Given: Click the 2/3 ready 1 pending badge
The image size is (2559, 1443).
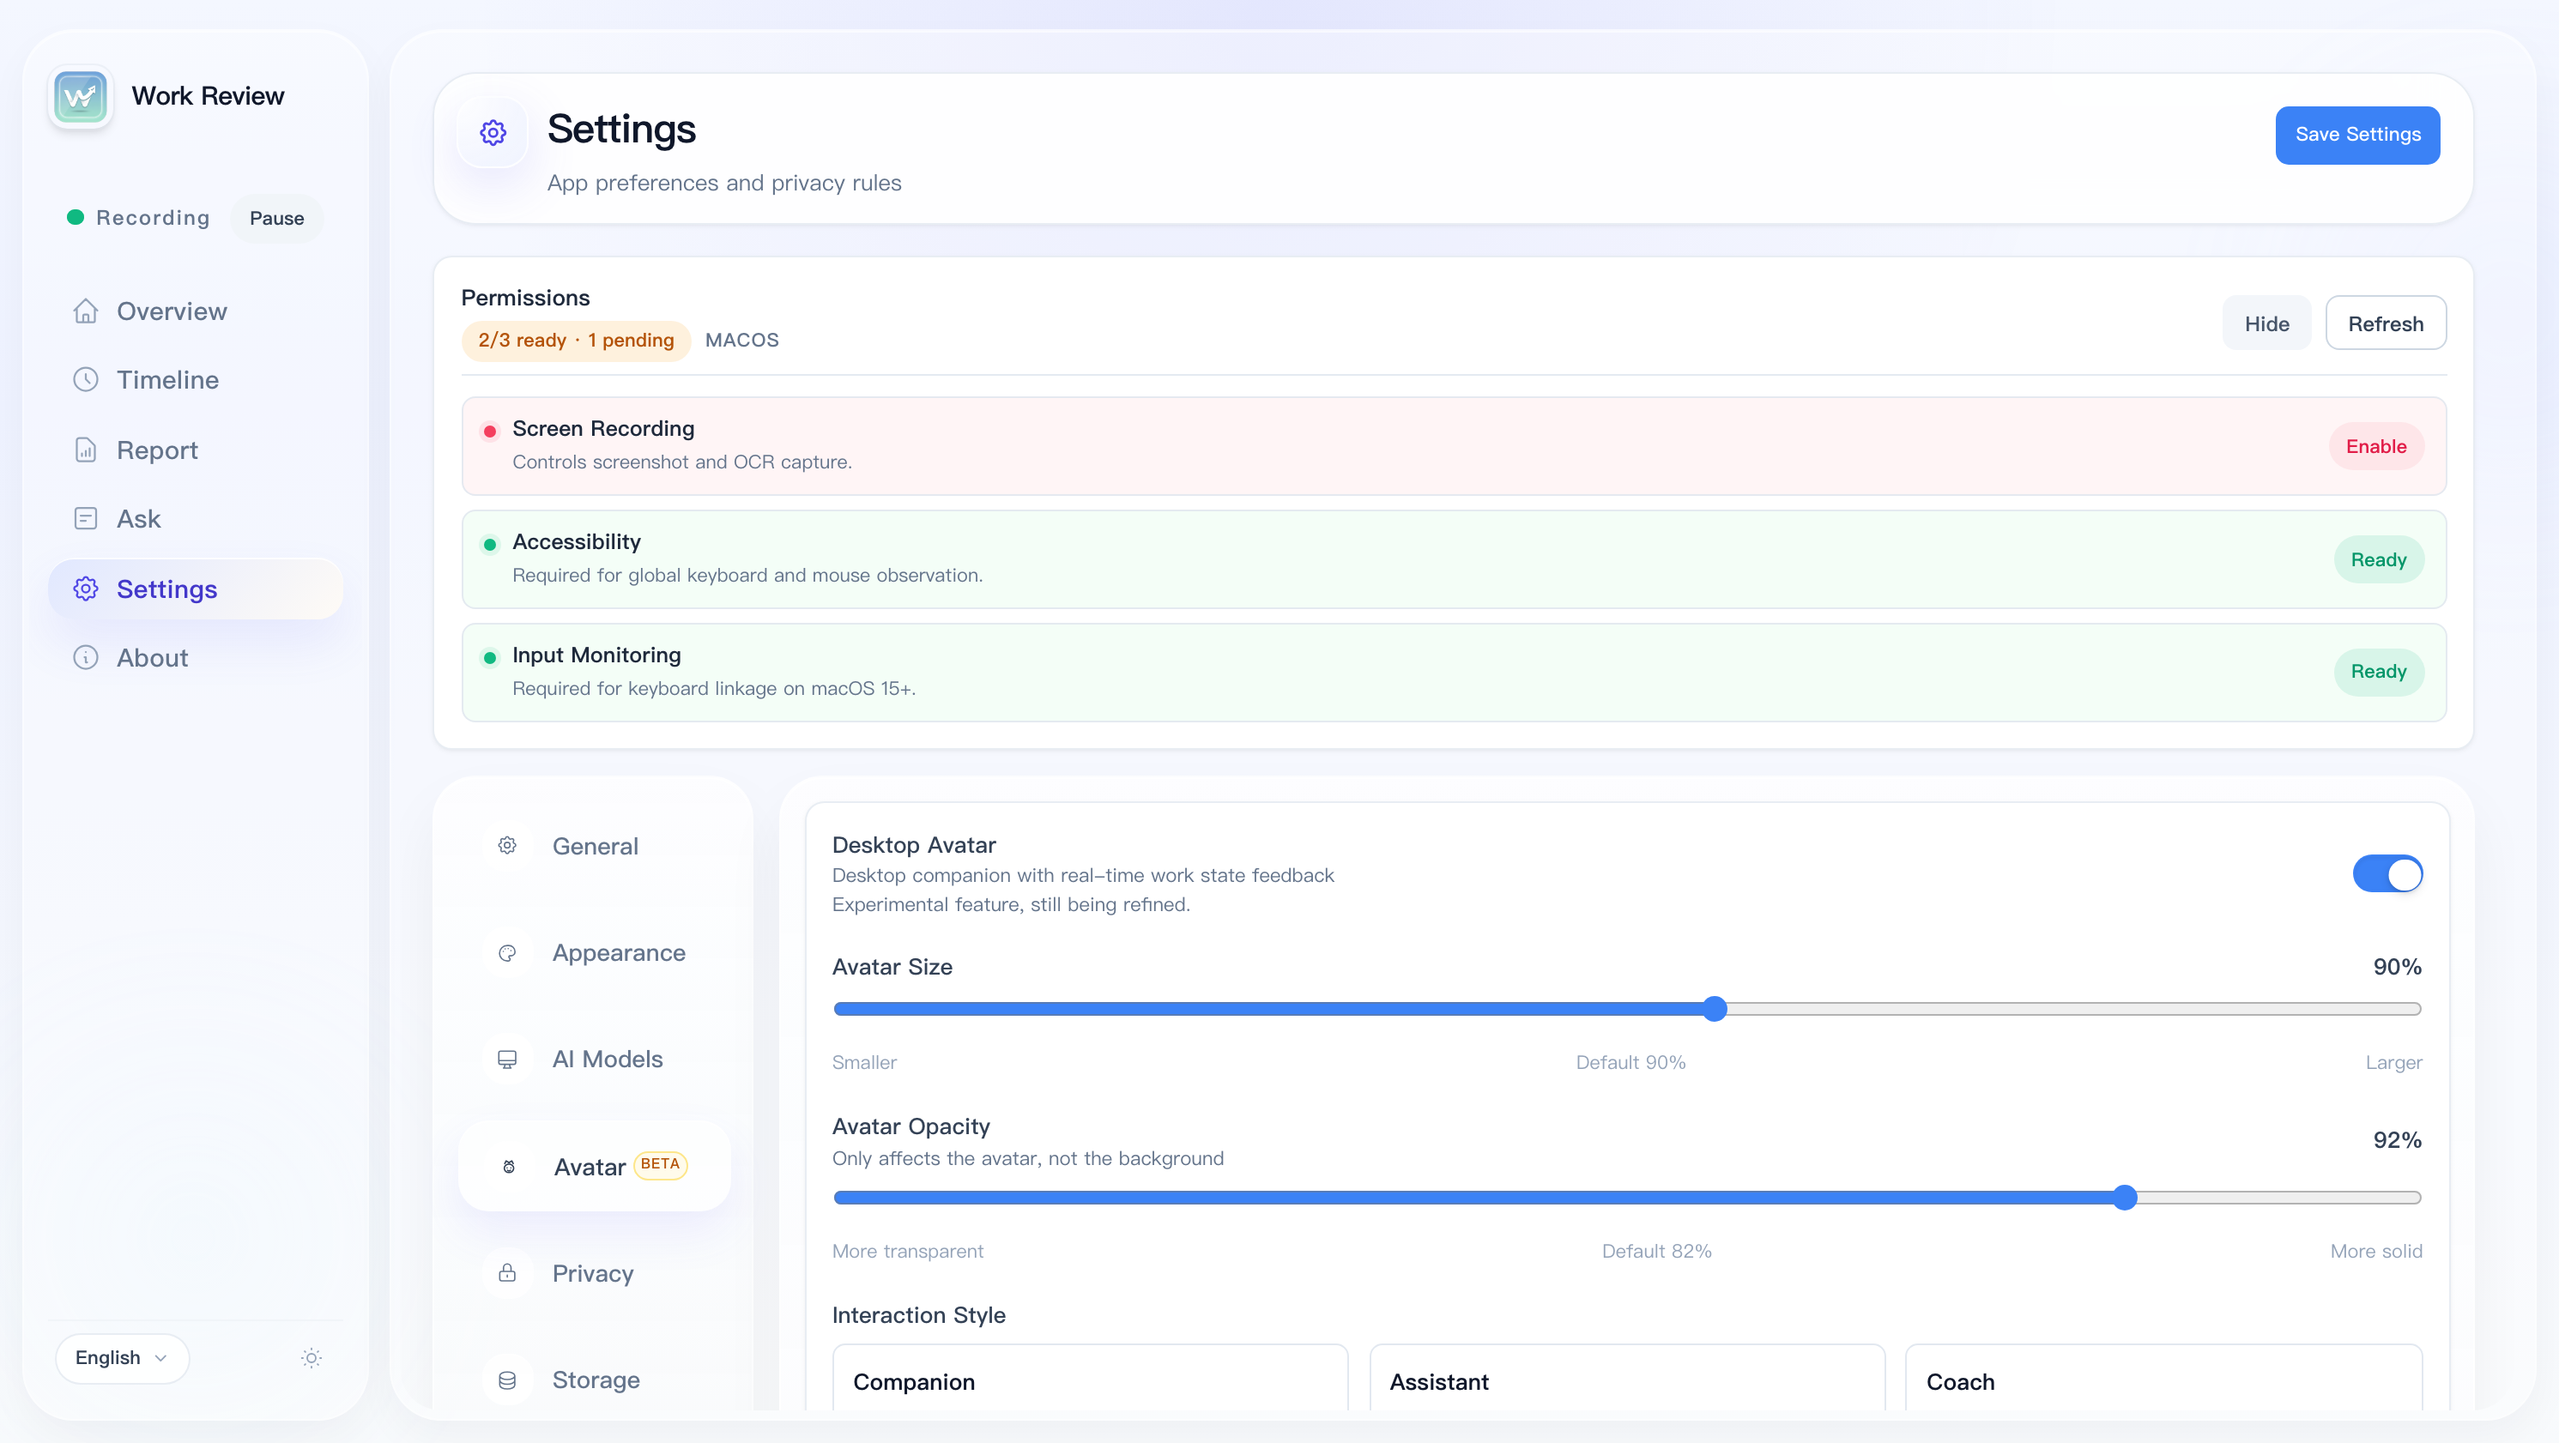Looking at the screenshot, I should (x=575, y=341).
